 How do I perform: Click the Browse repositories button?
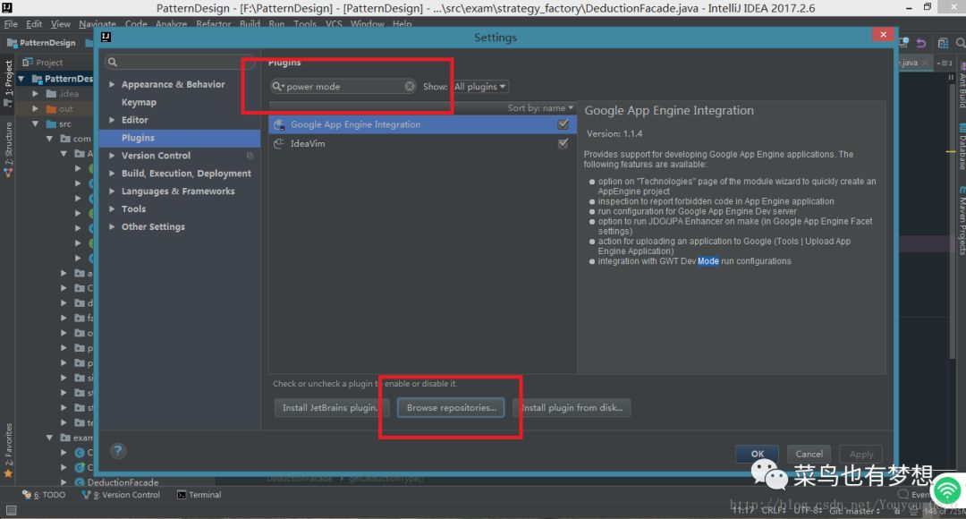coord(451,408)
